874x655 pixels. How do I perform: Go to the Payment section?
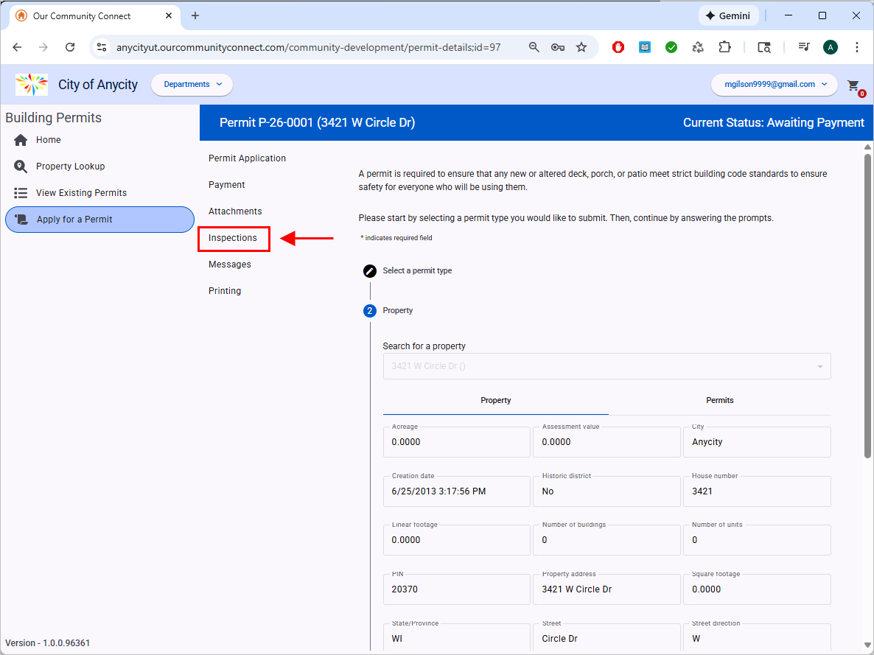point(227,185)
